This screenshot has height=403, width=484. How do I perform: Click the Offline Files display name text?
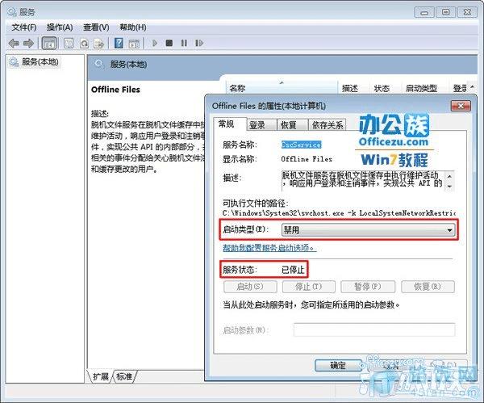tap(307, 159)
